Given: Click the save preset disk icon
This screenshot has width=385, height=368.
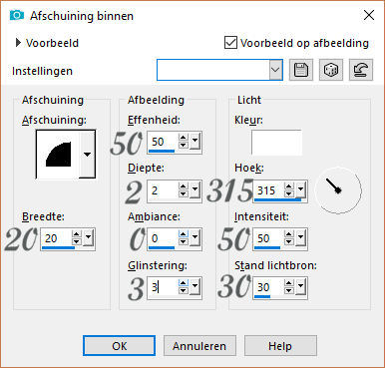Looking at the screenshot, I should [301, 70].
